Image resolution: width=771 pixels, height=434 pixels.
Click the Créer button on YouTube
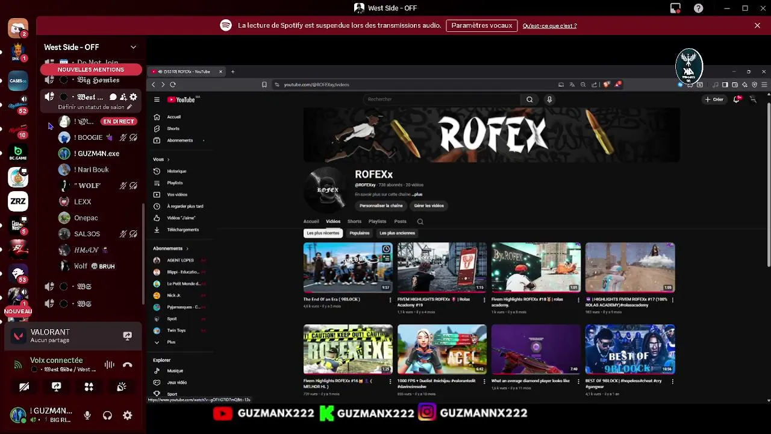[714, 99]
